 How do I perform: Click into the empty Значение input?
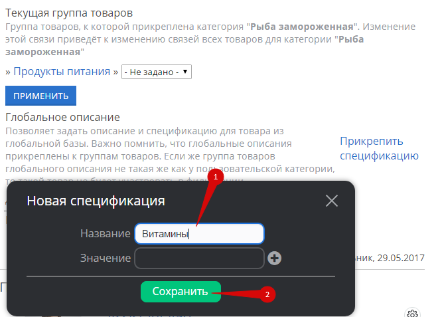pos(199,259)
